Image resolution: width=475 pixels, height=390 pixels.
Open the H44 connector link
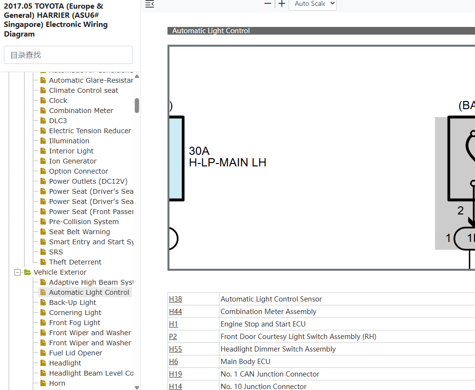[x=175, y=312]
